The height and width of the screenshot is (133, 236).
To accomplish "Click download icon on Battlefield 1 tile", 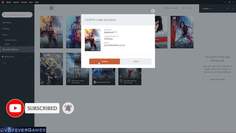I will coord(42,46).
